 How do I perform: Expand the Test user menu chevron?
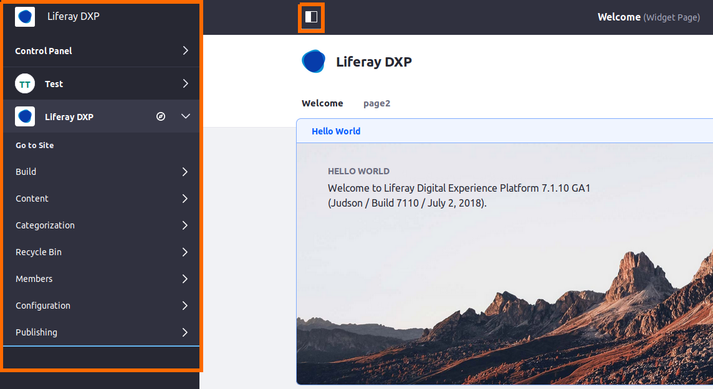(185, 83)
